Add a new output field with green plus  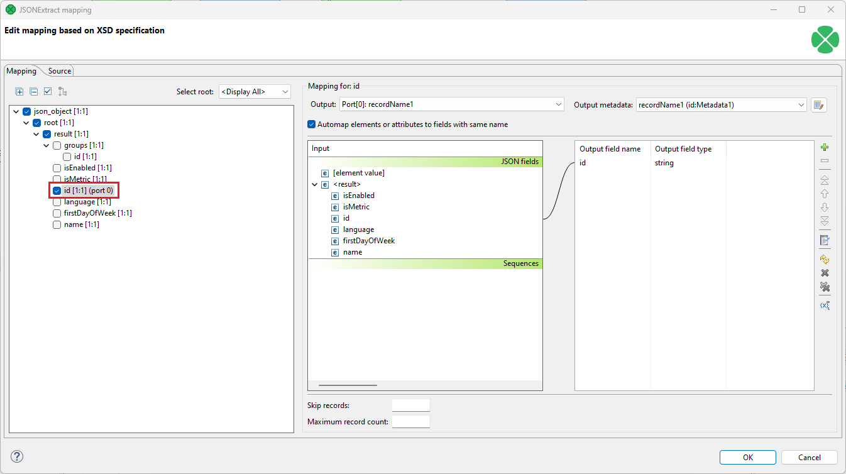pos(825,146)
